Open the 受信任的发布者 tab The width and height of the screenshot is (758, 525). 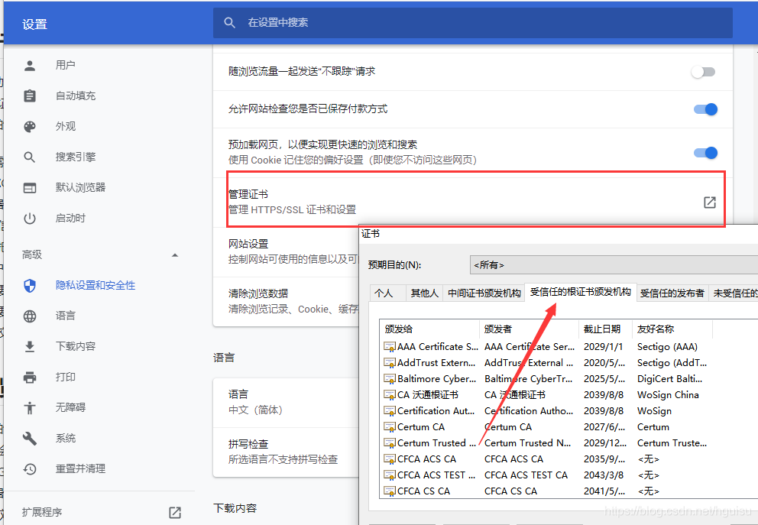(672, 293)
